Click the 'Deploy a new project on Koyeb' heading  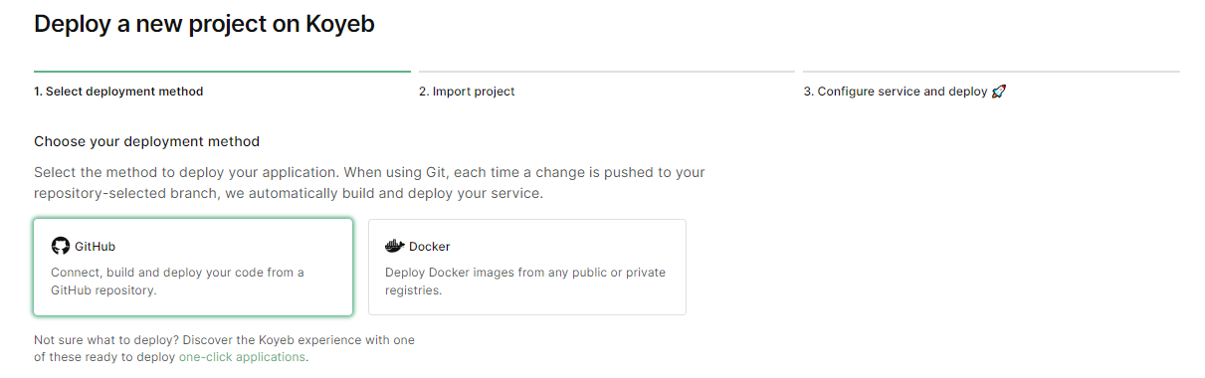204,24
